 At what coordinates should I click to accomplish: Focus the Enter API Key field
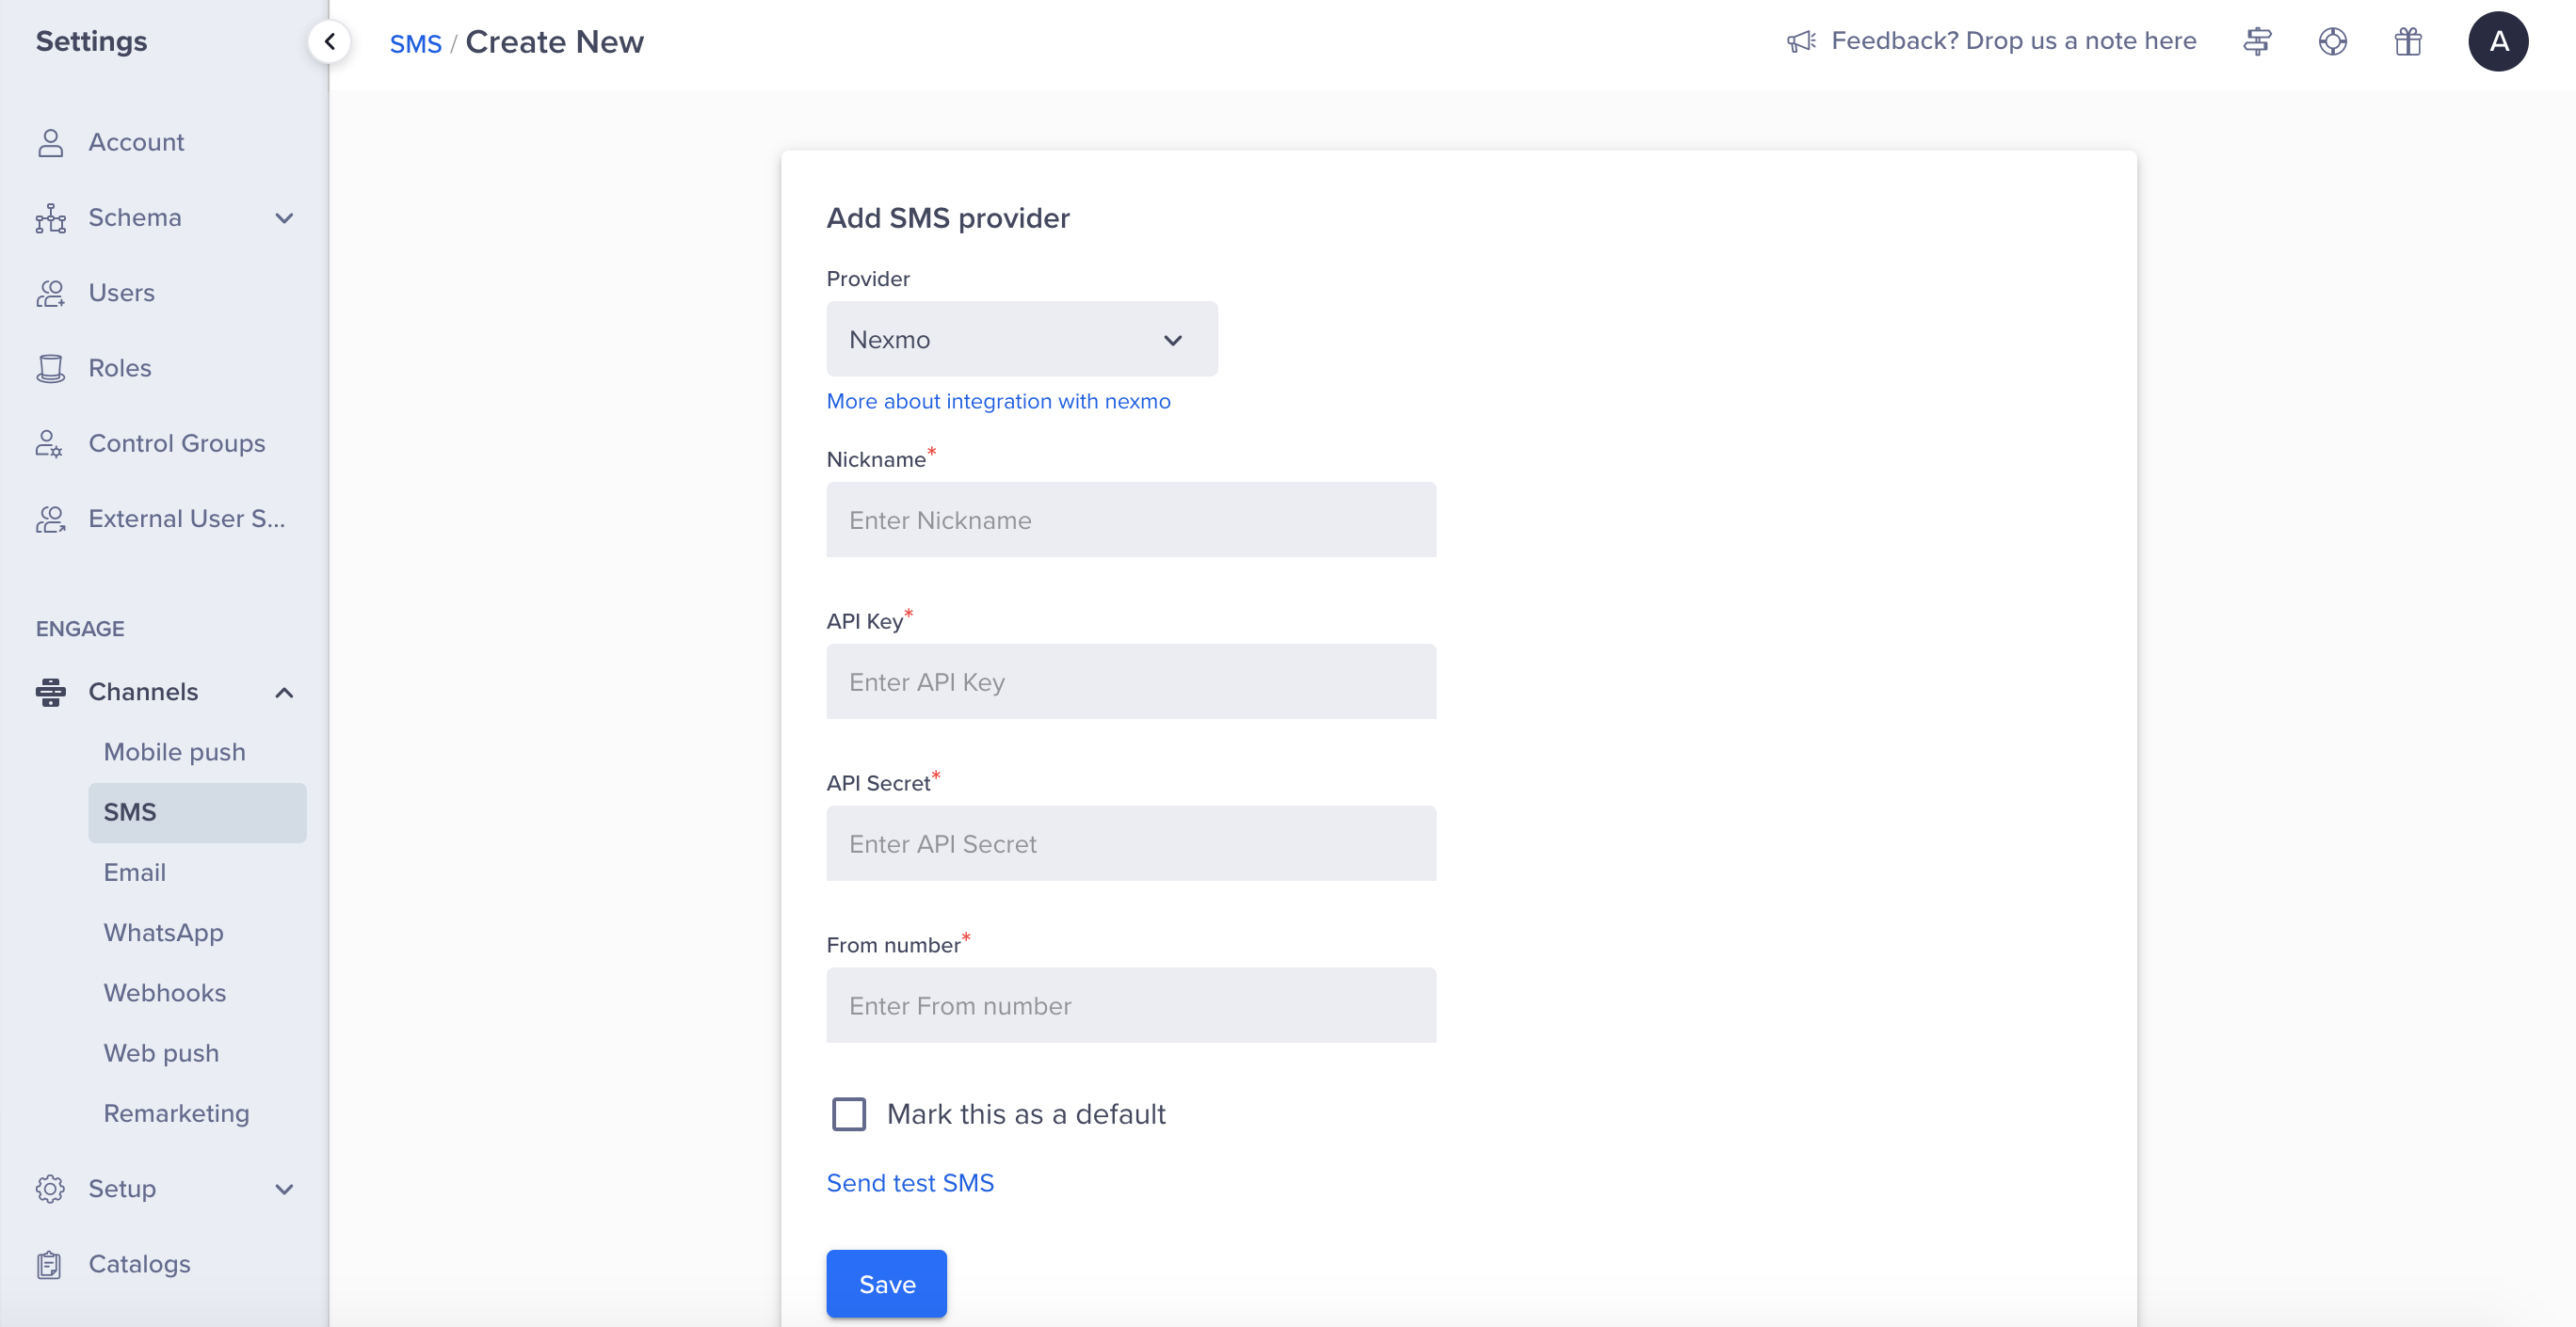(1130, 681)
